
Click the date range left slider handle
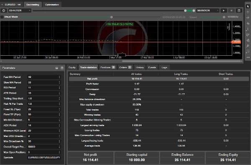185,10
